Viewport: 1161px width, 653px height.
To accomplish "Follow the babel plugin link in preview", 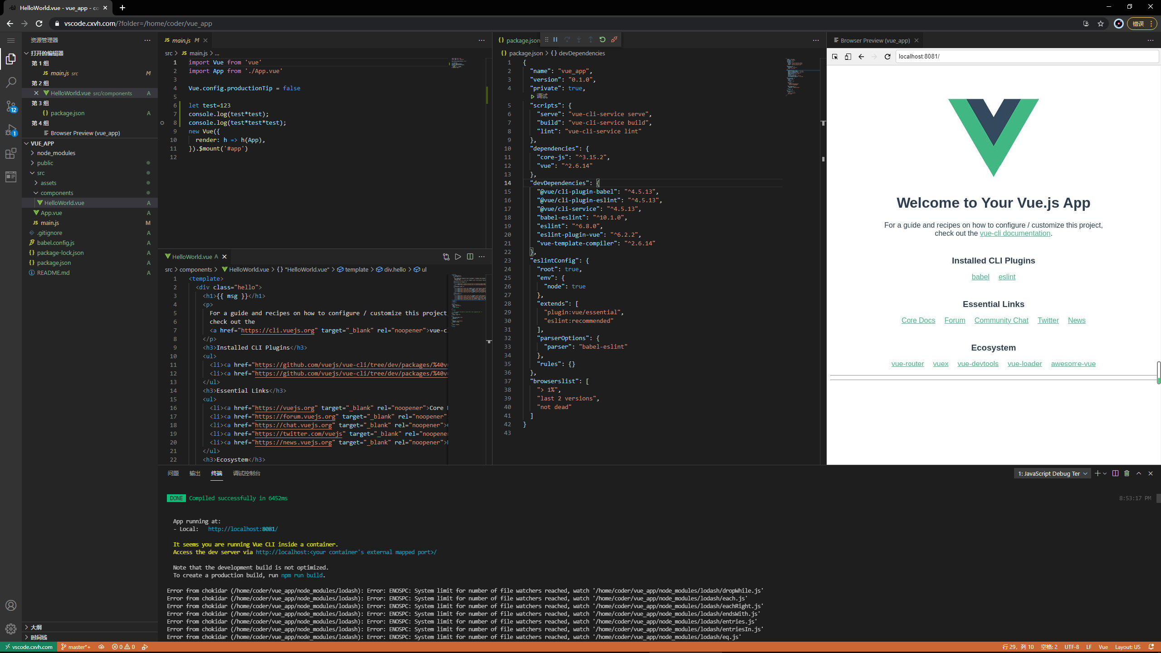I will coord(981,277).
